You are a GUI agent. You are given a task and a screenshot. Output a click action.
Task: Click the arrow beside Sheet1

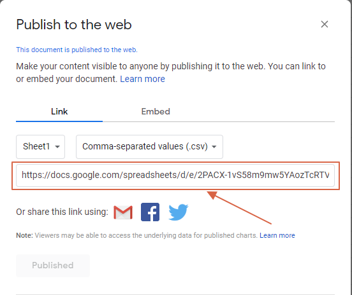point(57,147)
